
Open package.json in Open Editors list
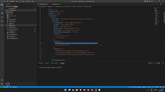tap(13, 8)
